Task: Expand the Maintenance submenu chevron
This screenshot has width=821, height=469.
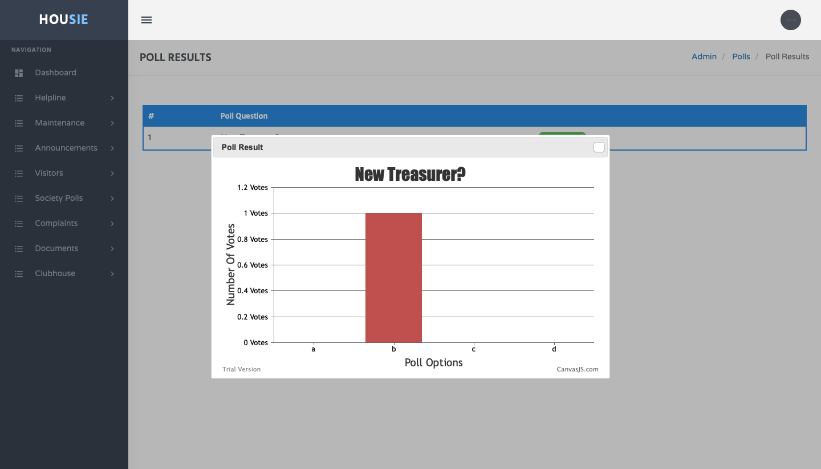Action: click(x=112, y=123)
